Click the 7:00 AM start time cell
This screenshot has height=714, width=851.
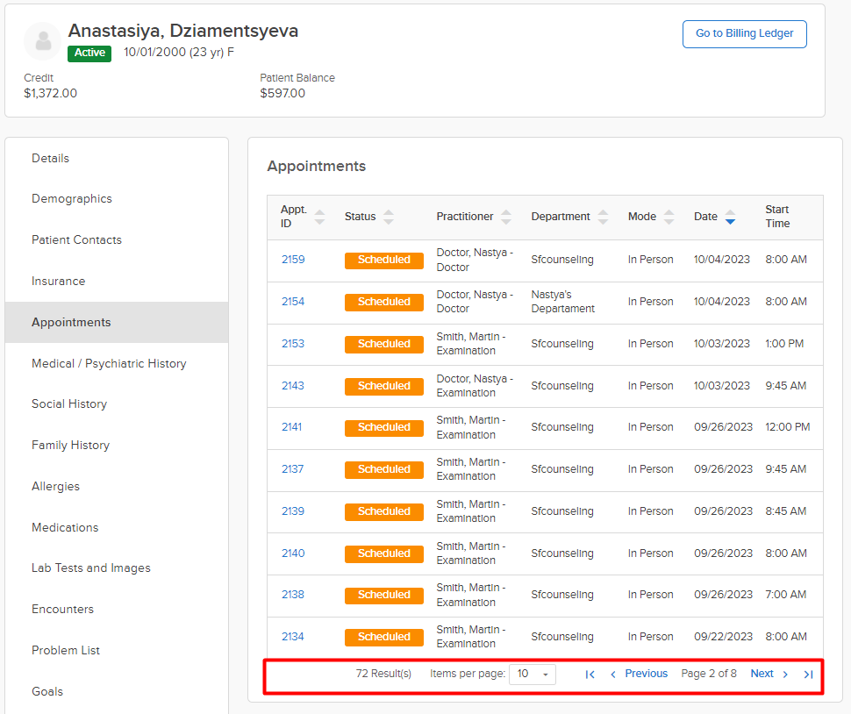click(786, 596)
